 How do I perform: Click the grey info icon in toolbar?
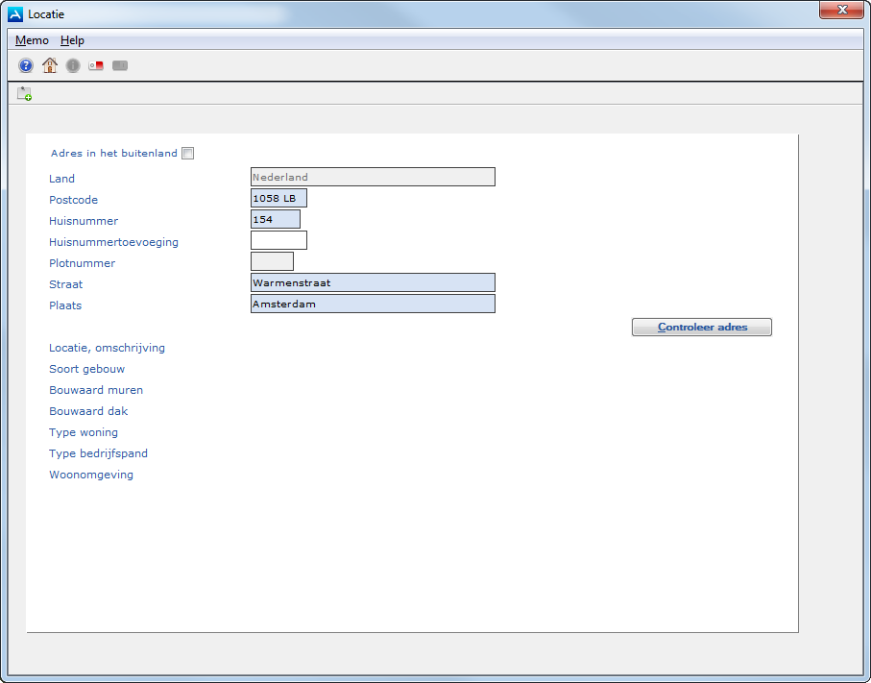(x=73, y=65)
